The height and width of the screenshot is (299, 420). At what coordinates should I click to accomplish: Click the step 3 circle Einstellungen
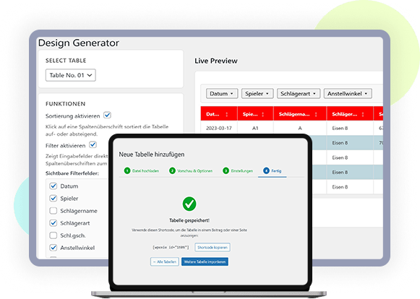tap(226, 170)
